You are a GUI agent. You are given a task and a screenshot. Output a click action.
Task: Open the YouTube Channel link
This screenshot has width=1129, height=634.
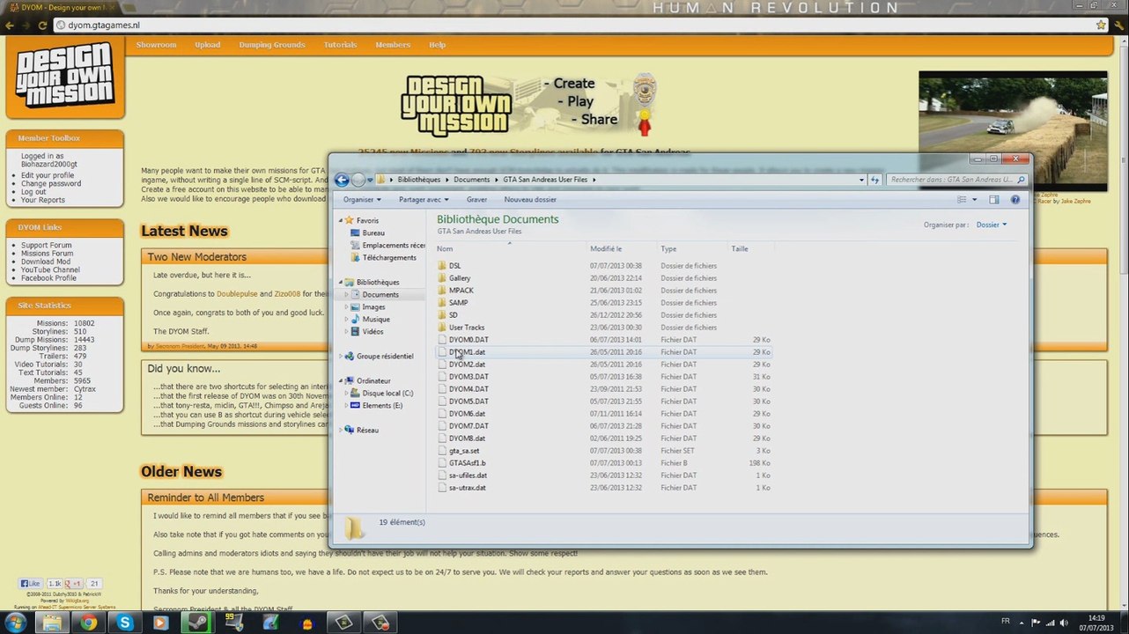pos(50,269)
